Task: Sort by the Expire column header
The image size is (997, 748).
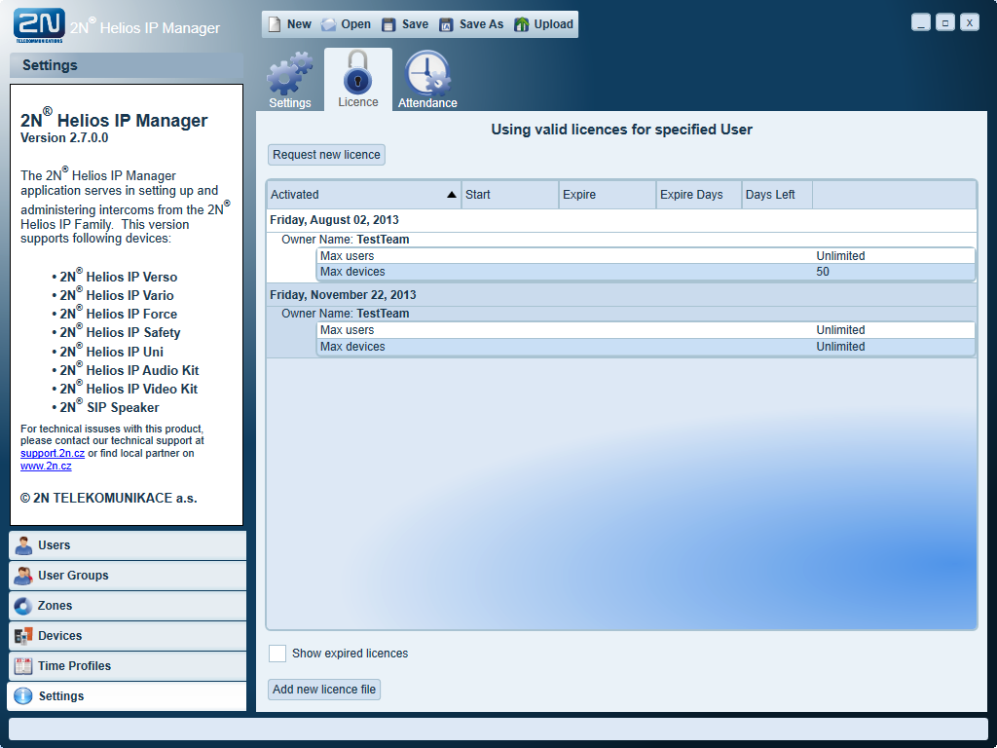Action: [608, 195]
